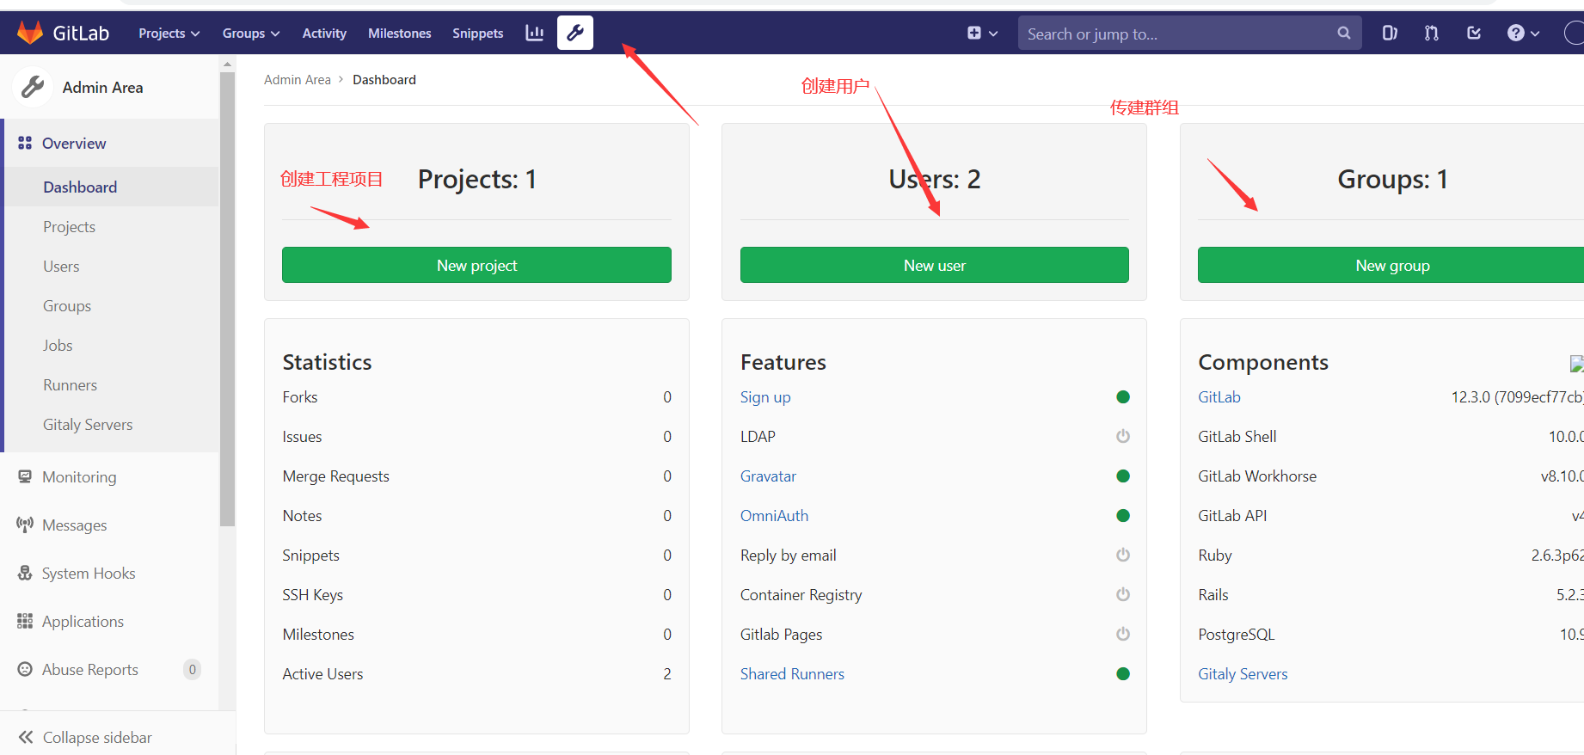Click the Groups: 1 heading

click(x=1392, y=179)
